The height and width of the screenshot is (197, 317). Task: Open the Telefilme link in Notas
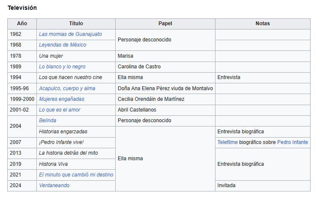pyautogui.click(x=227, y=142)
